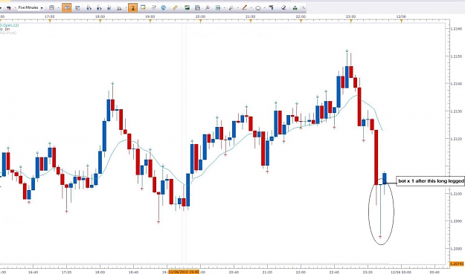Viewport: 465px width, 274px height.
Task: Click the 'D.Open,12)' indicator label
Action: point(9,25)
